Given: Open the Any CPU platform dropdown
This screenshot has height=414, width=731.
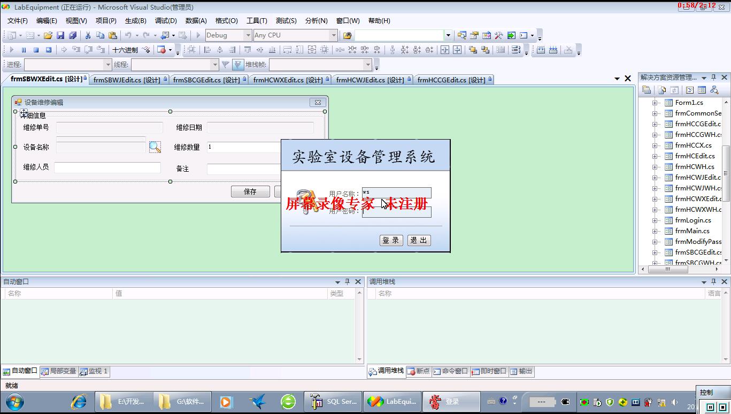Looking at the screenshot, I should click(334, 35).
